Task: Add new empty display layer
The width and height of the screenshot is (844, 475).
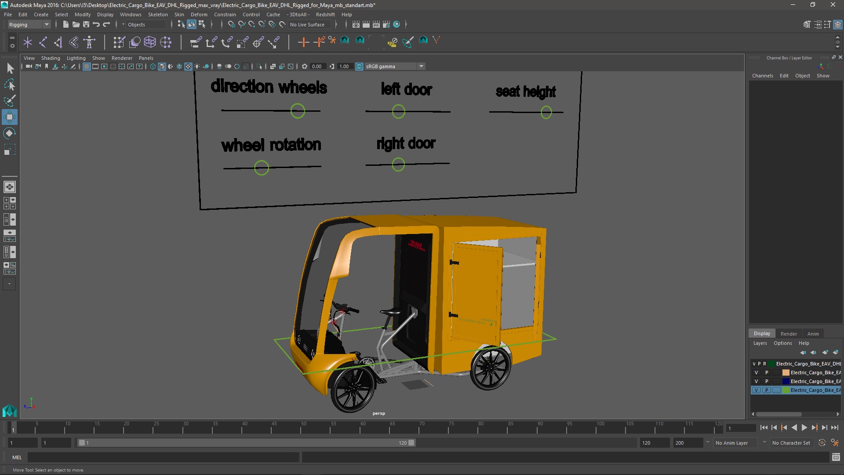Action: click(826, 352)
